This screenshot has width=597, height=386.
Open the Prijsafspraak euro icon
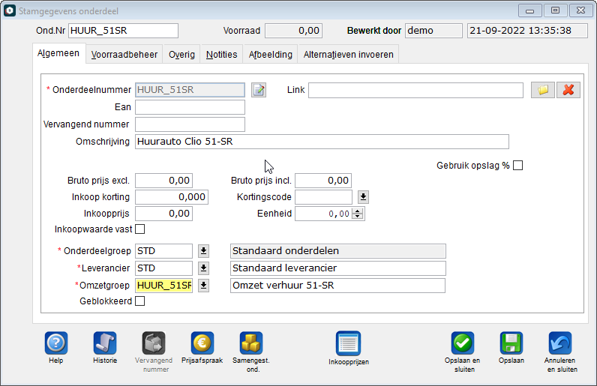(202, 343)
